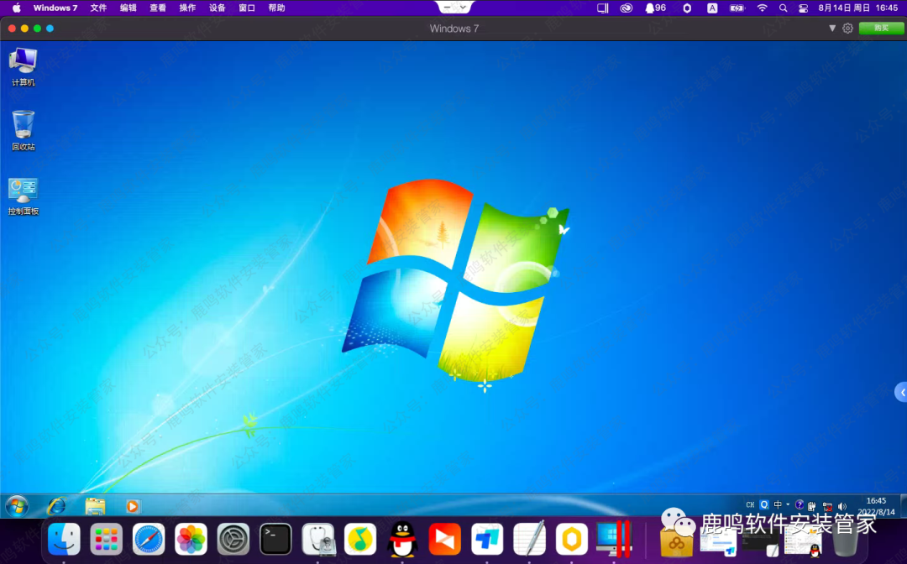This screenshot has width=907, height=564.
Task: Expand the title bar triangle dropdown
Action: (x=832, y=29)
